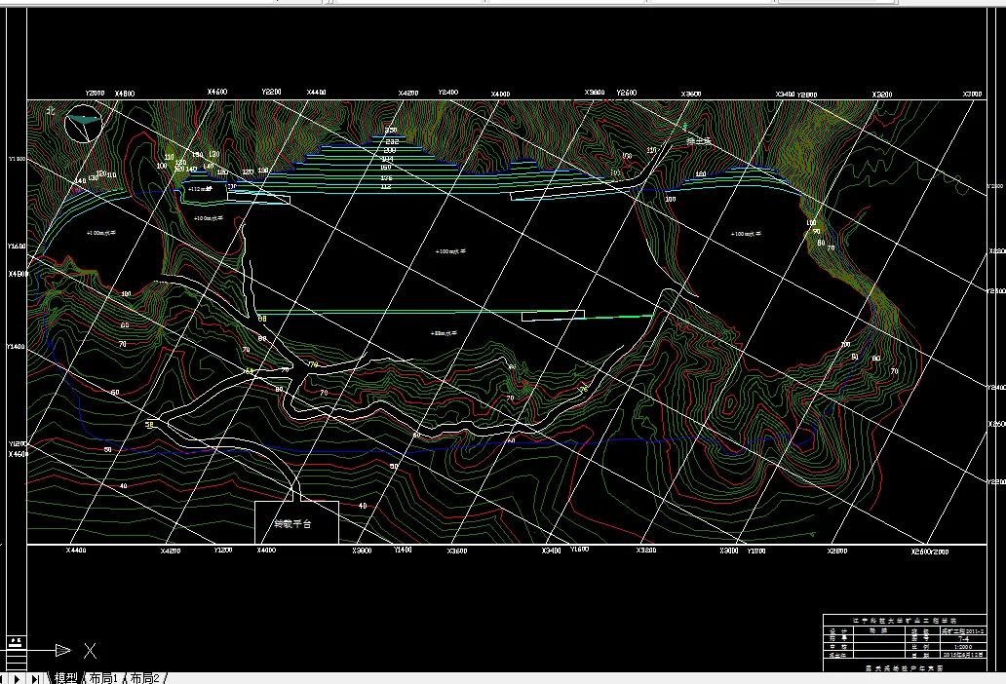The width and height of the screenshot is (1006, 684).
Task: Click the 232 bench elevation label
Action: (392, 141)
